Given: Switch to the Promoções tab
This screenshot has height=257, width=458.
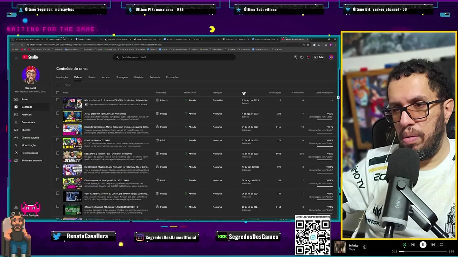Looking at the screenshot, I should 172,77.
